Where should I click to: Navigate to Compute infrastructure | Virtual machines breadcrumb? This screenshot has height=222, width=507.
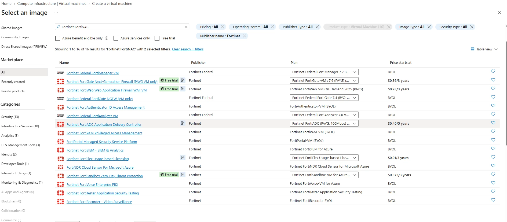click(52, 3)
